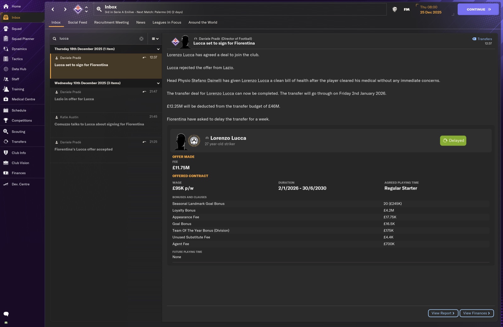Open the Staff icon
The height and width of the screenshot is (327, 503).
coord(6,79)
